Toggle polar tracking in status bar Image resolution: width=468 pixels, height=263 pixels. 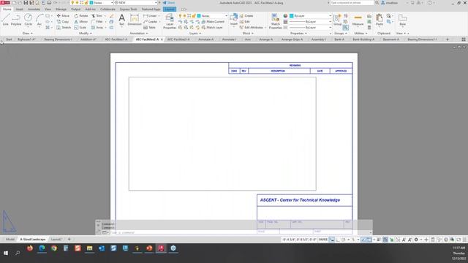click(x=344, y=240)
